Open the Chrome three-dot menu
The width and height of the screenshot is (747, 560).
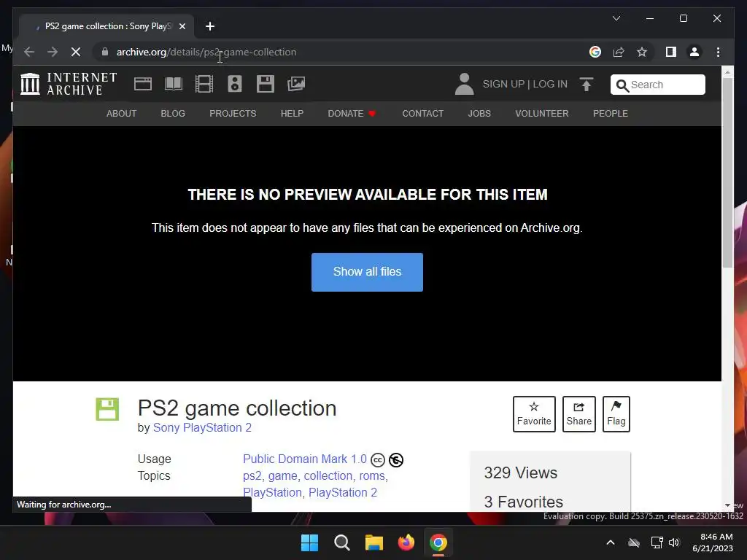[718, 52]
